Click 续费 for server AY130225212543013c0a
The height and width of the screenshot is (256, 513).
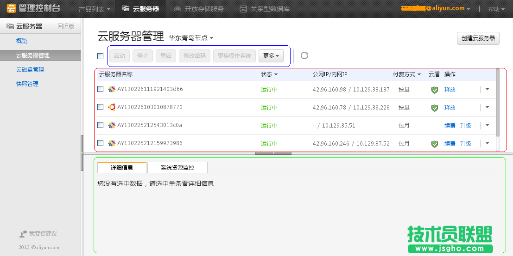[x=450, y=125]
